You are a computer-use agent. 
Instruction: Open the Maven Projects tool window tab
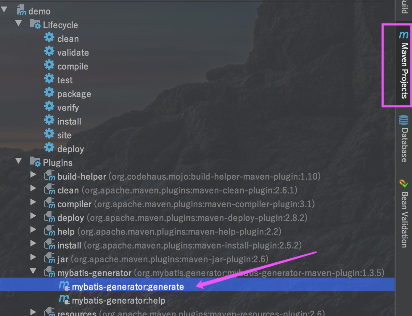tap(404, 65)
